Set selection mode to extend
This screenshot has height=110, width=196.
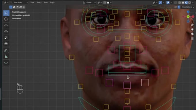pos(14,7)
